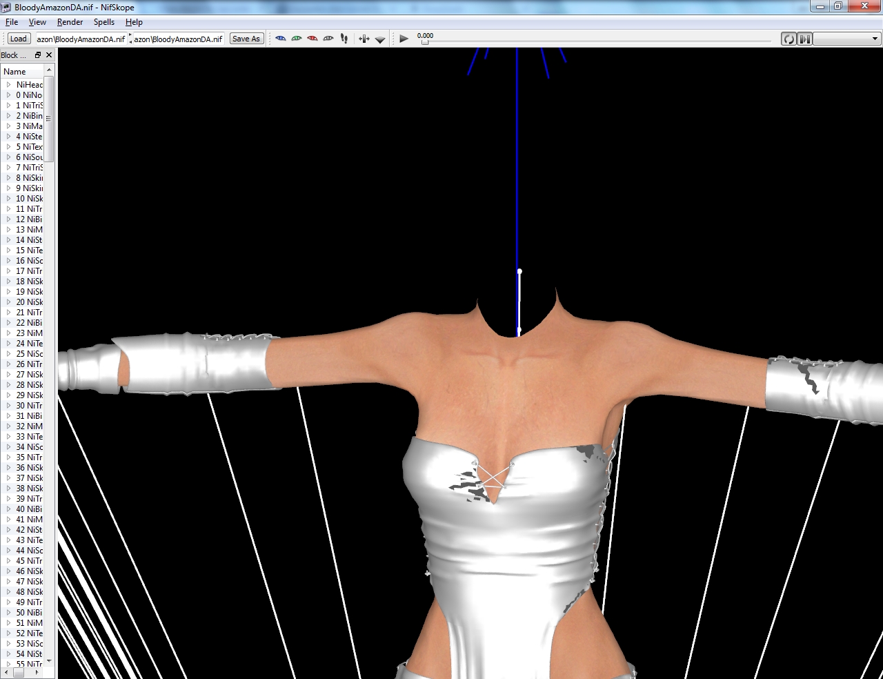
Task: Close the Block List panel
Action: [x=49, y=55]
